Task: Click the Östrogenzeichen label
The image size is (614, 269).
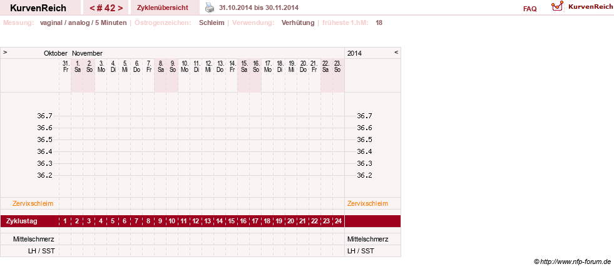Action: (x=163, y=23)
